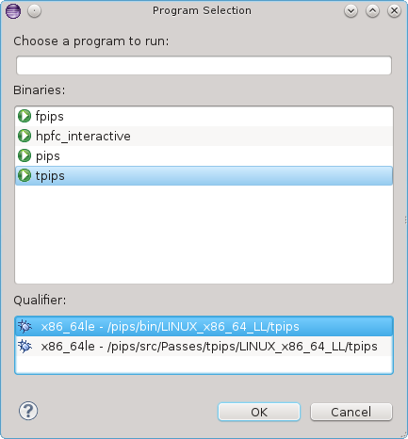Click the down-arrow window button in title bar
This screenshot has height=439, width=408.
tap(351, 11)
